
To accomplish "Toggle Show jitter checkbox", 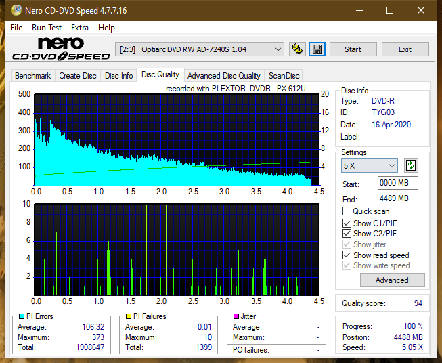I will (x=347, y=244).
